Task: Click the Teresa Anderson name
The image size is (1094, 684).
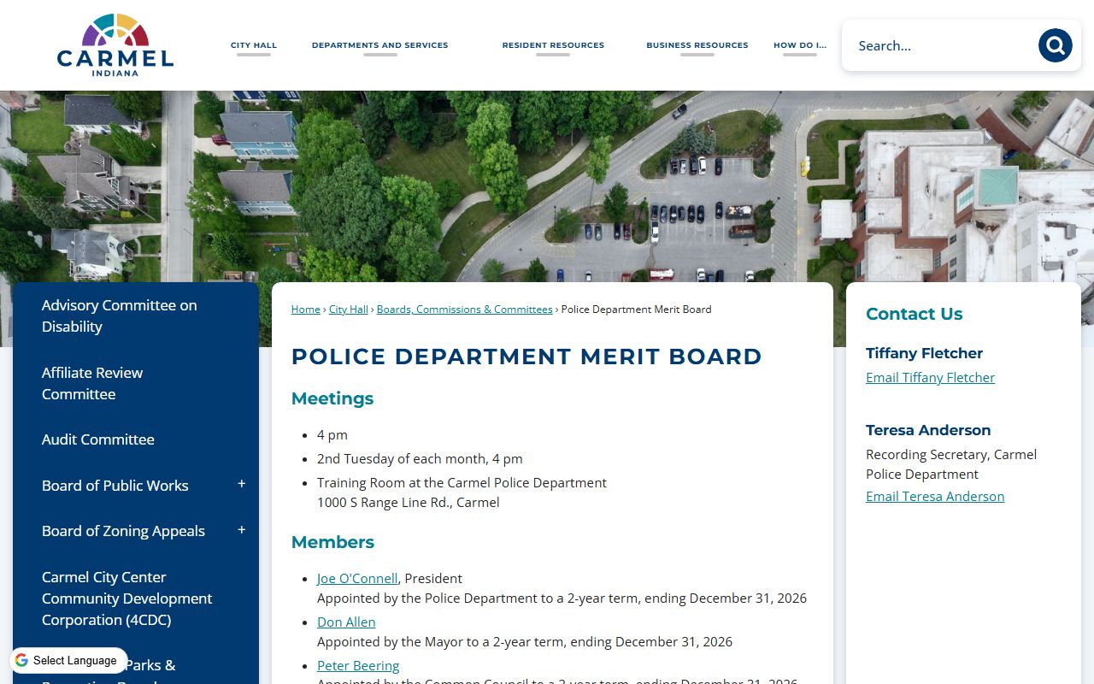Action: coord(928,430)
